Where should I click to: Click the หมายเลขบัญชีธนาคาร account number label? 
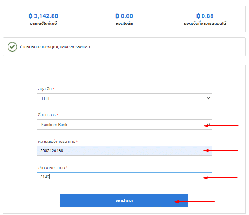57,141
